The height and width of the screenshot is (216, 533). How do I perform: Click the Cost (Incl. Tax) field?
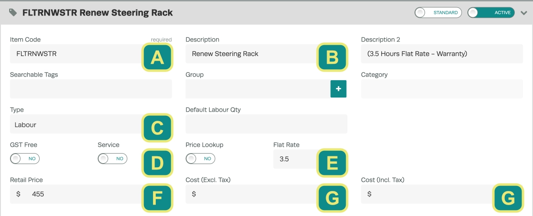point(442,194)
